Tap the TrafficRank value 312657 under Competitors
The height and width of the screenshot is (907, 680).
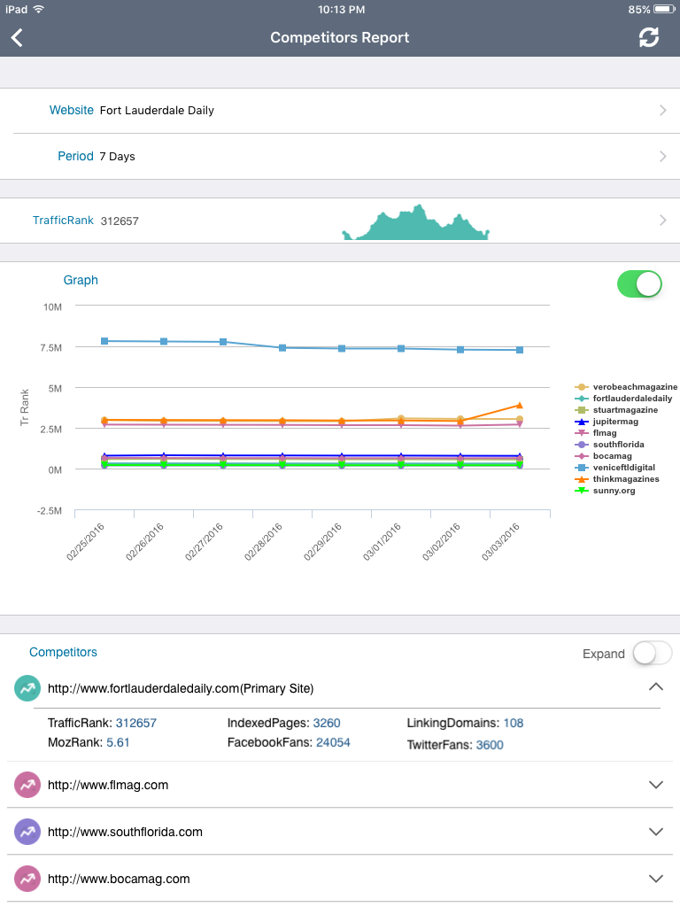click(135, 723)
